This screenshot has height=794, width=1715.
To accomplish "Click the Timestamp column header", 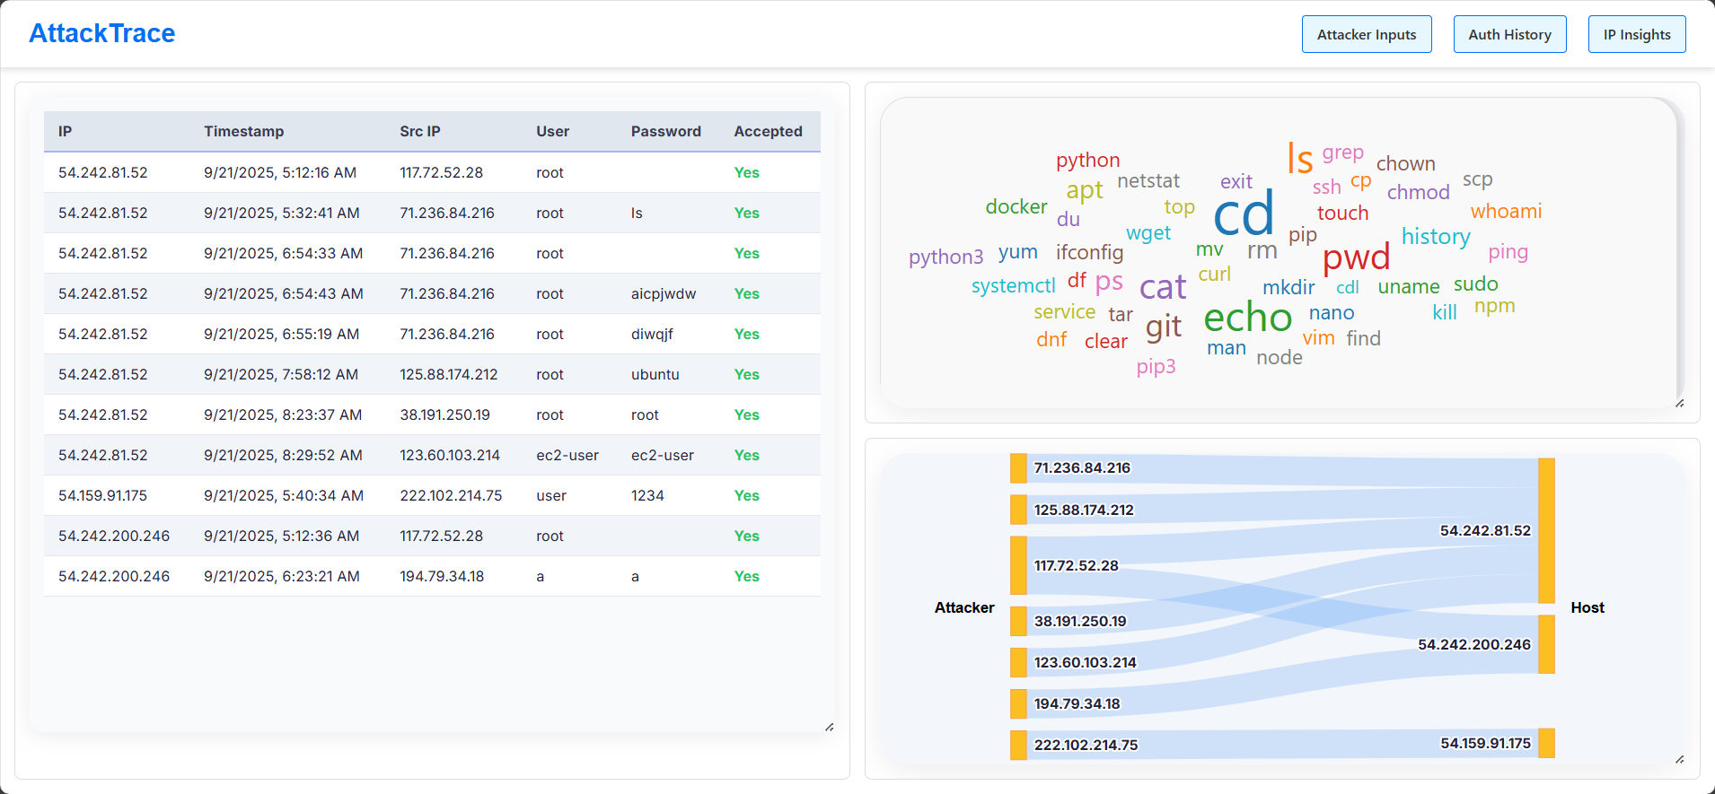I will click(x=243, y=131).
